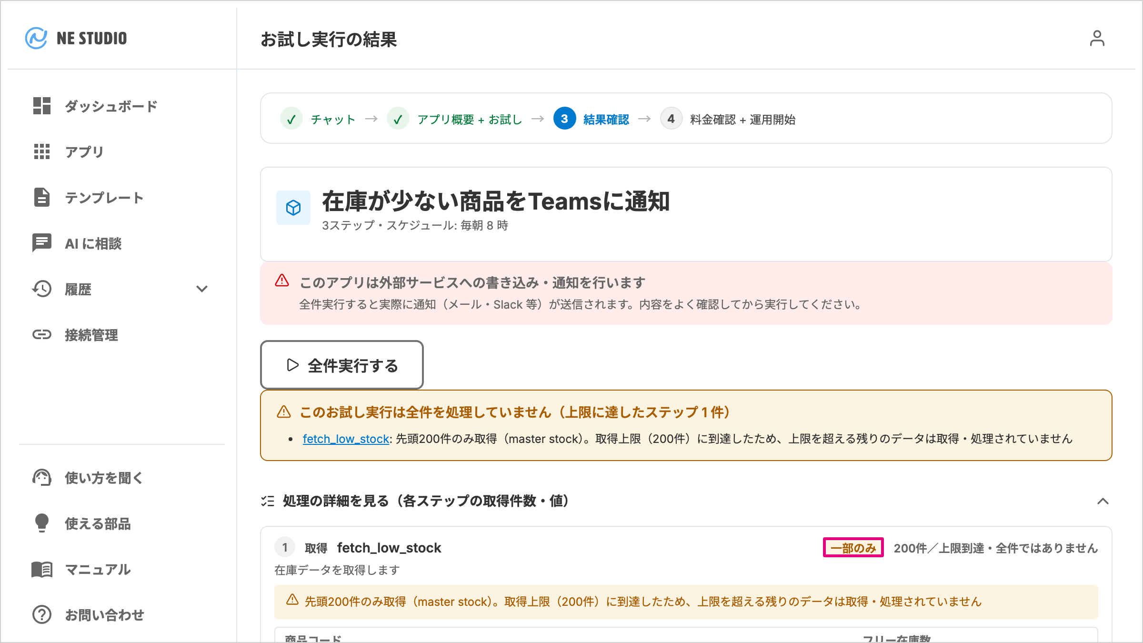Viewport: 1143px width, 643px height.
Task: Click the マニュアル book icon
Action: [42, 569]
